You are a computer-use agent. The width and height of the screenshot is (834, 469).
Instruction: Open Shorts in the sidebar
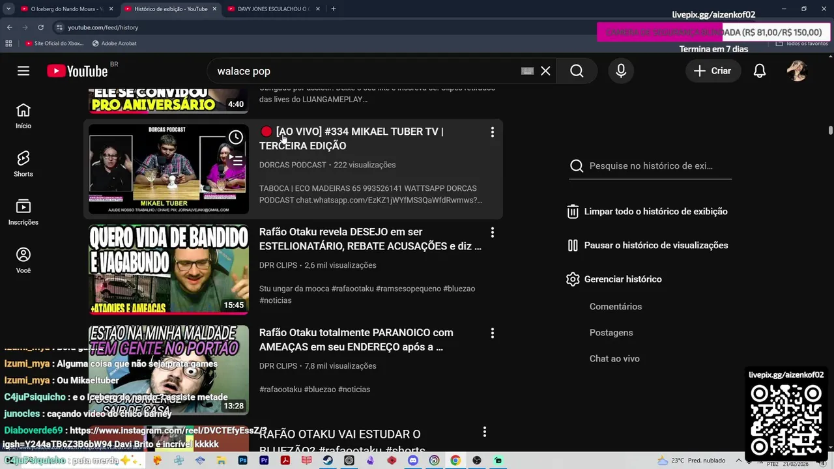[x=23, y=165]
